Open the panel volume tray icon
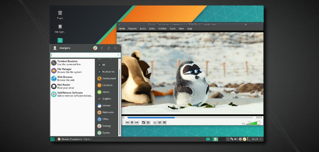This screenshot has width=319, height=152. pos(236,139)
